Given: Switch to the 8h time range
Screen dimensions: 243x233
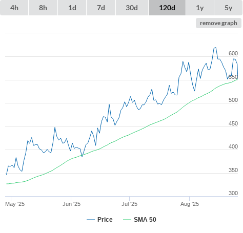Looking at the screenshot, I should (x=43, y=8).
